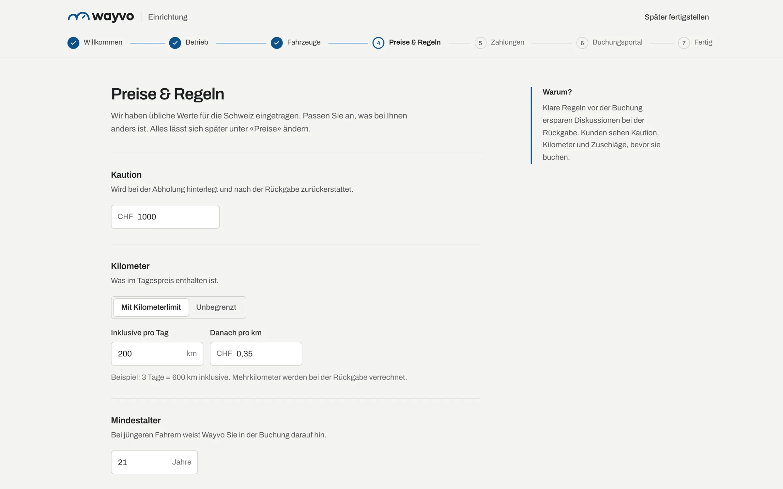Click the Kaution CHF amount field
This screenshot has height=489, width=783.
click(x=165, y=217)
